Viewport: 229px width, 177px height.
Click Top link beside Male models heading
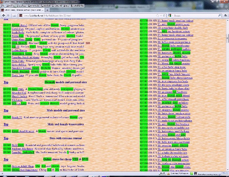coord(6,110)
